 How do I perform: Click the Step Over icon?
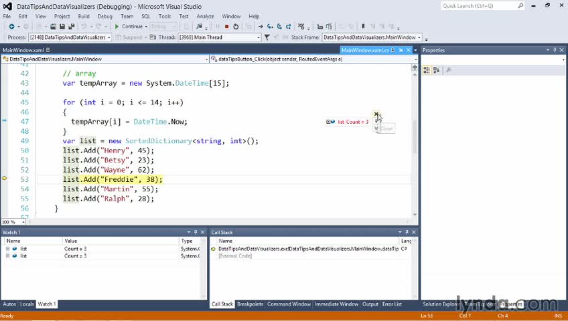(x=279, y=26)
